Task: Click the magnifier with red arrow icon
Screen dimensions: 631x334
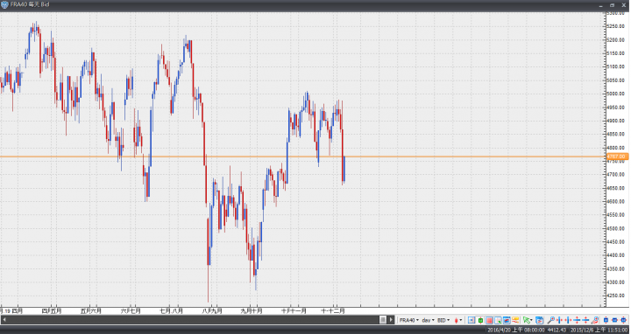Action: click(595, 320)
